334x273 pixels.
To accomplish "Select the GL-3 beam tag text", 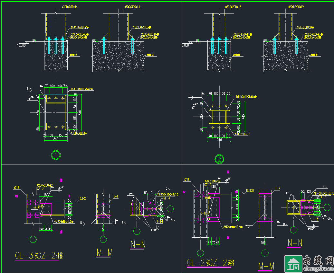I will [167, 198].
